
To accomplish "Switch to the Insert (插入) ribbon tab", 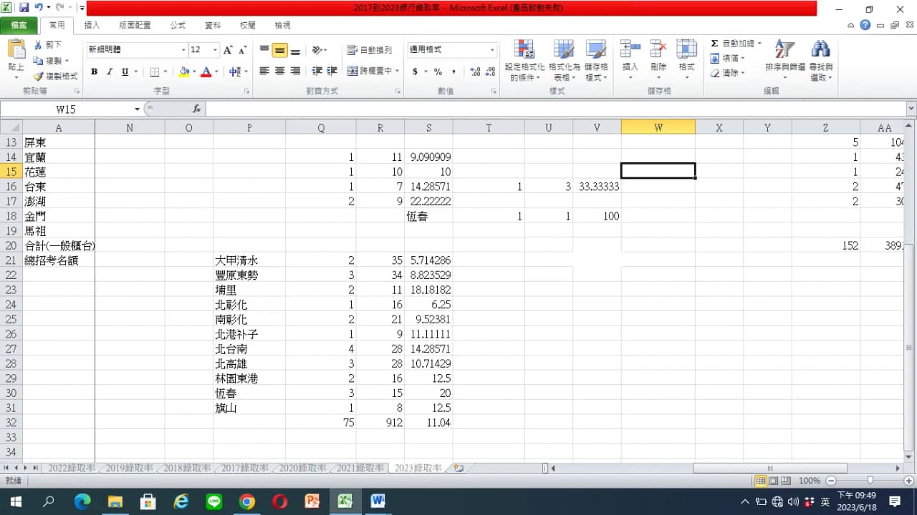I will pos(92,25).
